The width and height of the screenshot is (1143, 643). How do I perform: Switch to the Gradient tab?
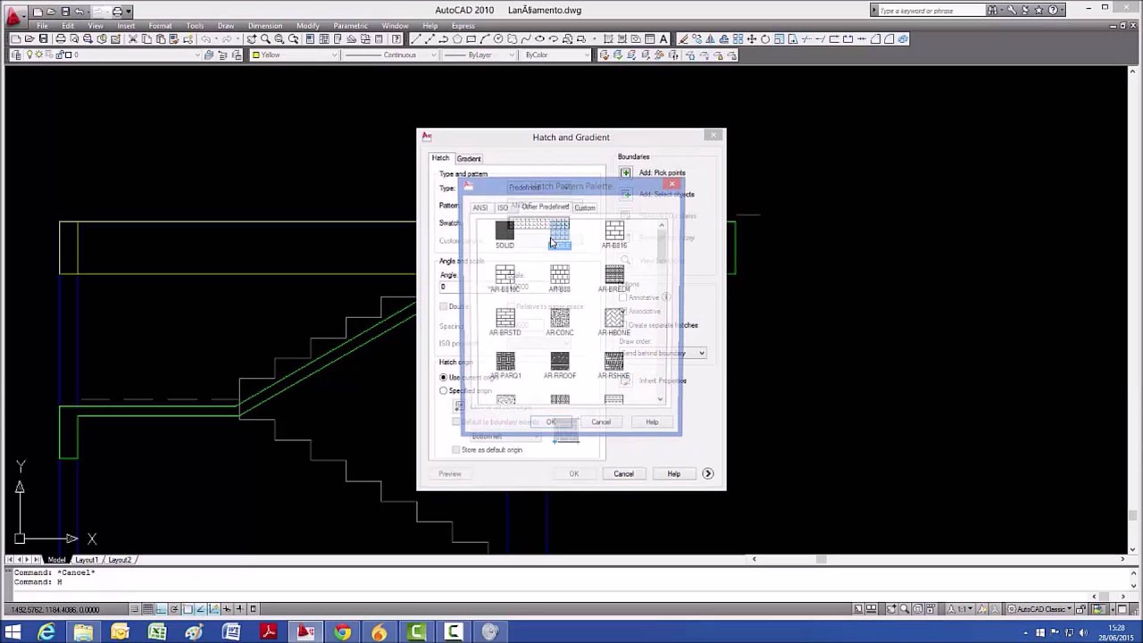pyautogui.click(x=469, y=158)
